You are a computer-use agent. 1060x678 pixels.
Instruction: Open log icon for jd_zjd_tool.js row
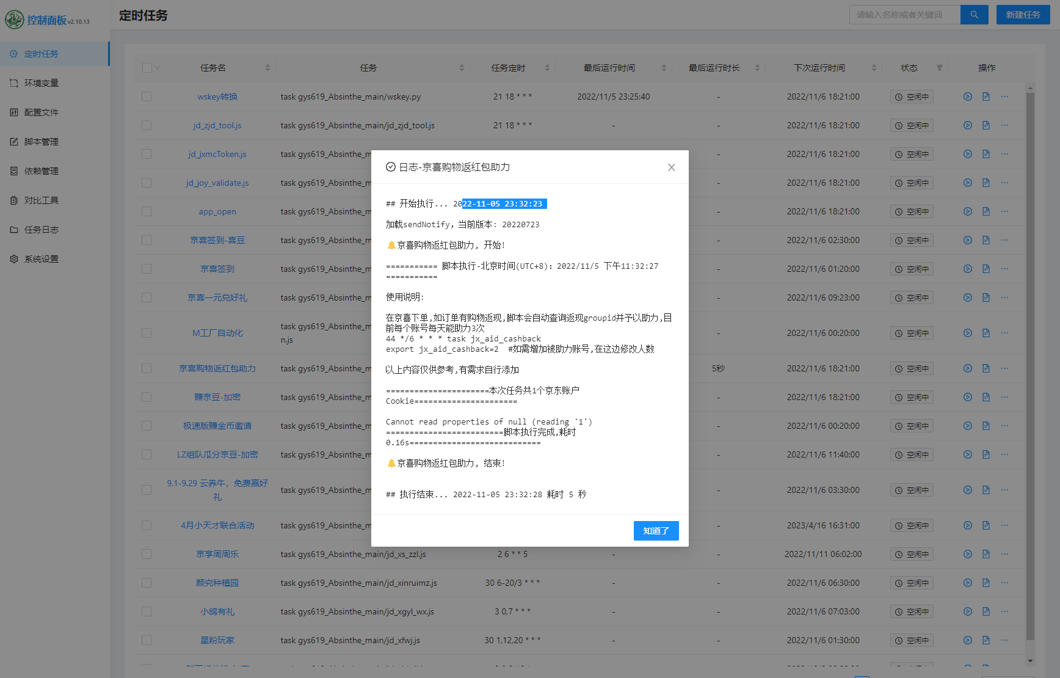[x=986, y=125]
